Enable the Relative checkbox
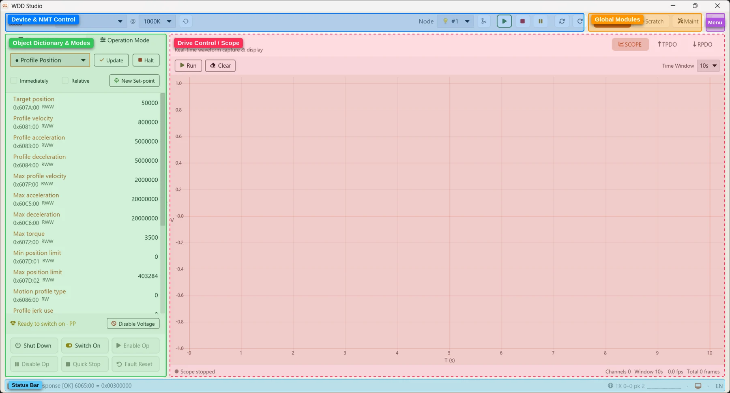This screenshot has width=730, height=393. click(x=65, y=80)
